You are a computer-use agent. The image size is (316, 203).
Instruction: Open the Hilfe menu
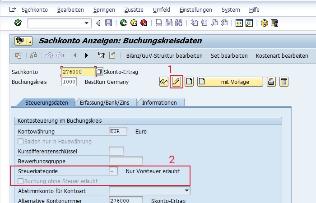[254, 9]
